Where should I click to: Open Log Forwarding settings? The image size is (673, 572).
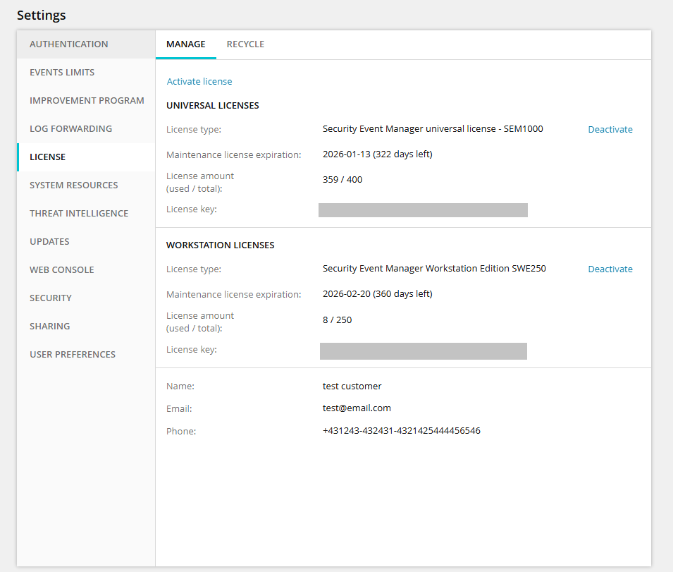click(x=70, y=128)
